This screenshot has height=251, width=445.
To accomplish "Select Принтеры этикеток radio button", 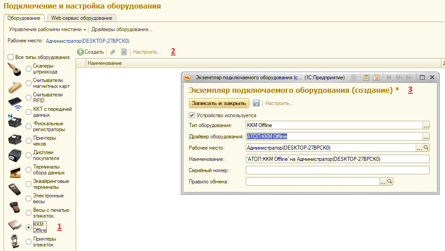I will coord(28,242).
